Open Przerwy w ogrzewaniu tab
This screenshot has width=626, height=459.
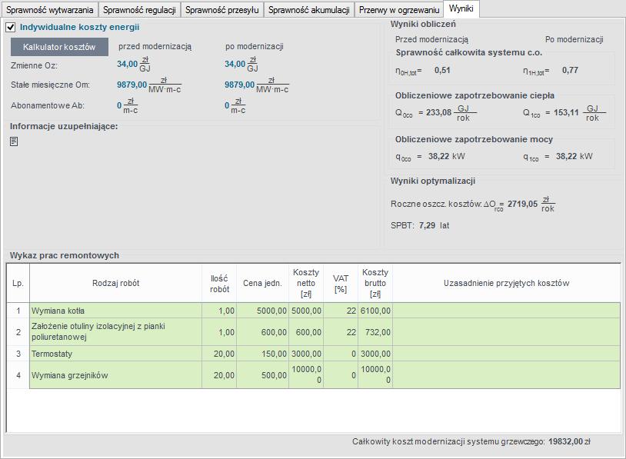[x=399, y=9]
